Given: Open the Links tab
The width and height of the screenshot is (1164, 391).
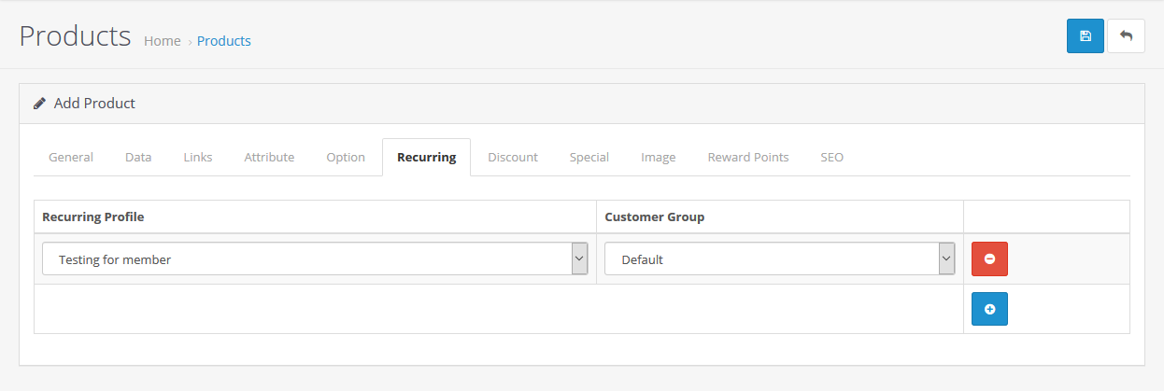Looking at the screenshot, I should [x=198, y=157].
